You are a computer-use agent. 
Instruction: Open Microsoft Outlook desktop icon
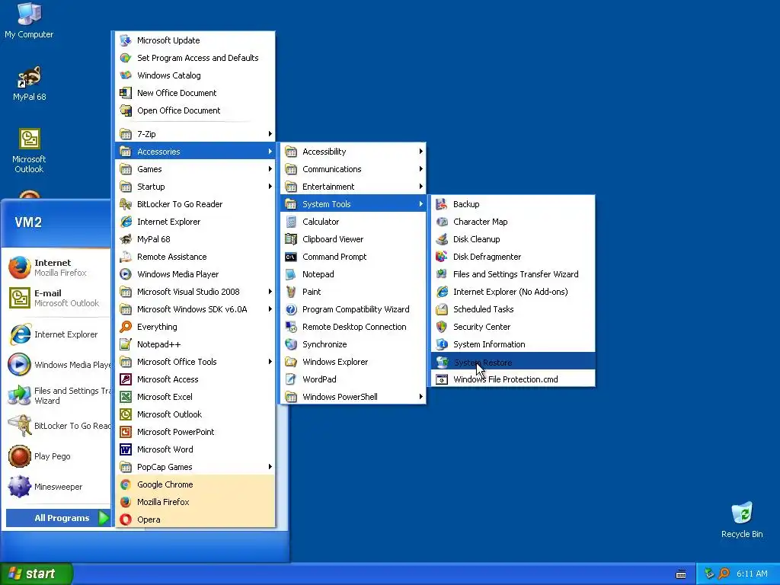coord(29,150)
